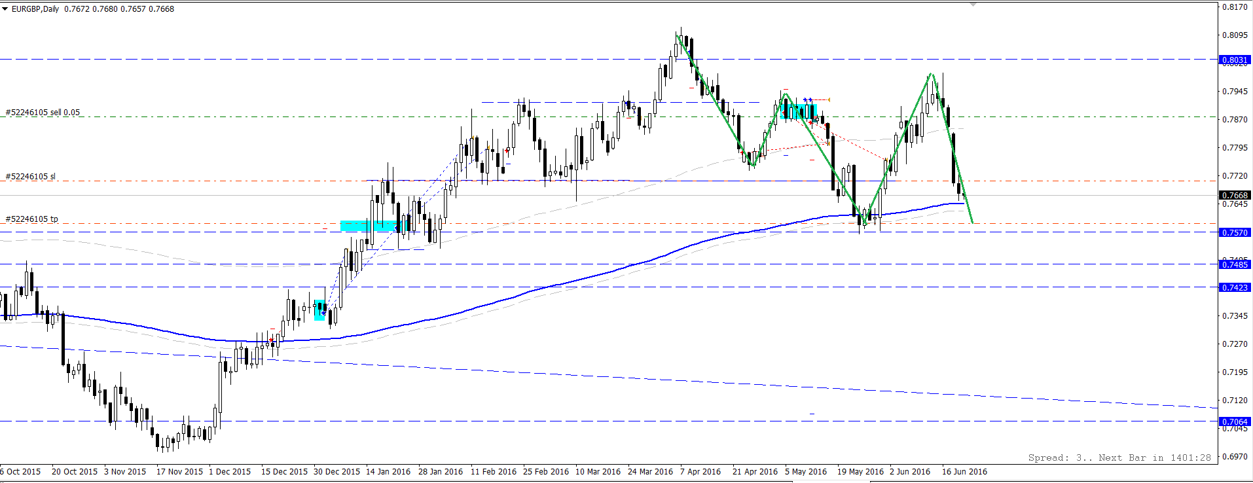
Task: Click the current price tag 0.7668
Action: pyautogui.click(x=1235, y=195)
